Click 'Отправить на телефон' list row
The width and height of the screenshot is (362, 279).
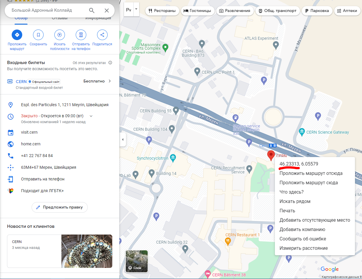[x=60, y=179]
